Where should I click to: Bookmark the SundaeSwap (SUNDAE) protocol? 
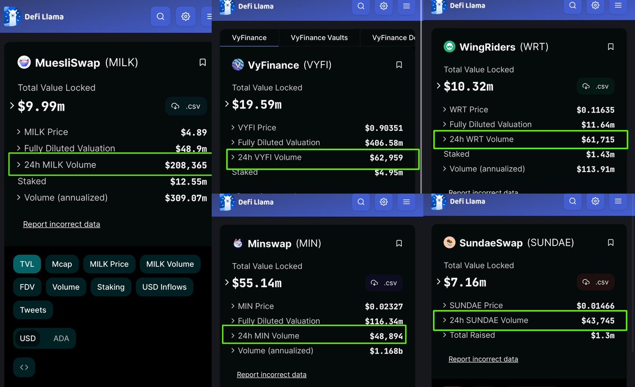611,243
